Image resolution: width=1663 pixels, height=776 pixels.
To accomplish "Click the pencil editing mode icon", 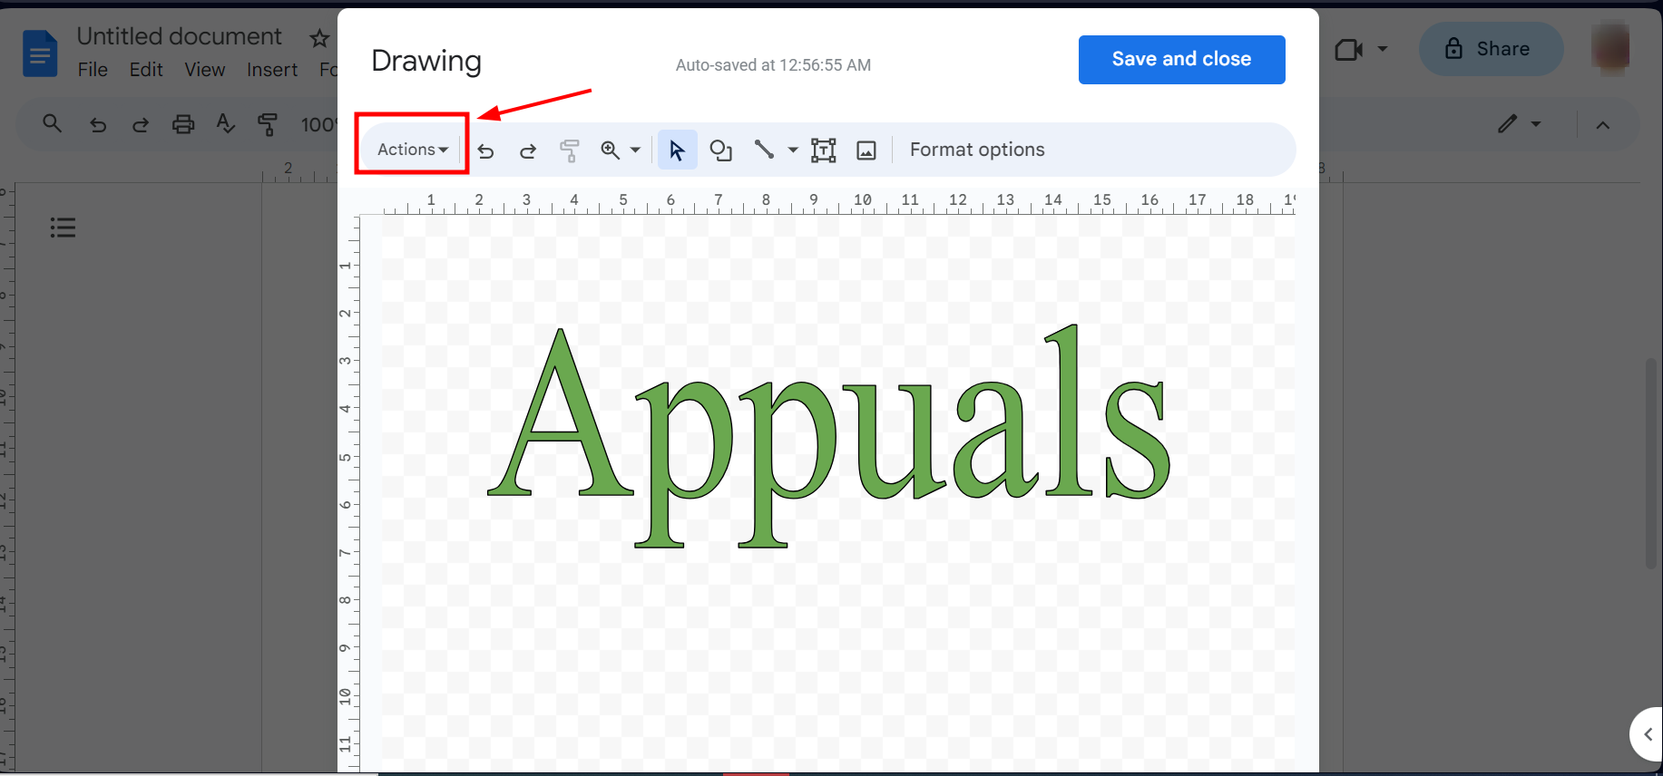I will point(1508,123).
